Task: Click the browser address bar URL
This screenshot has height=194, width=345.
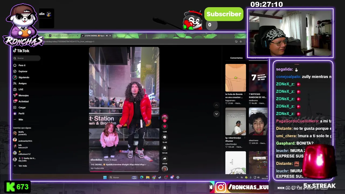Action: (x=69, y=41)
